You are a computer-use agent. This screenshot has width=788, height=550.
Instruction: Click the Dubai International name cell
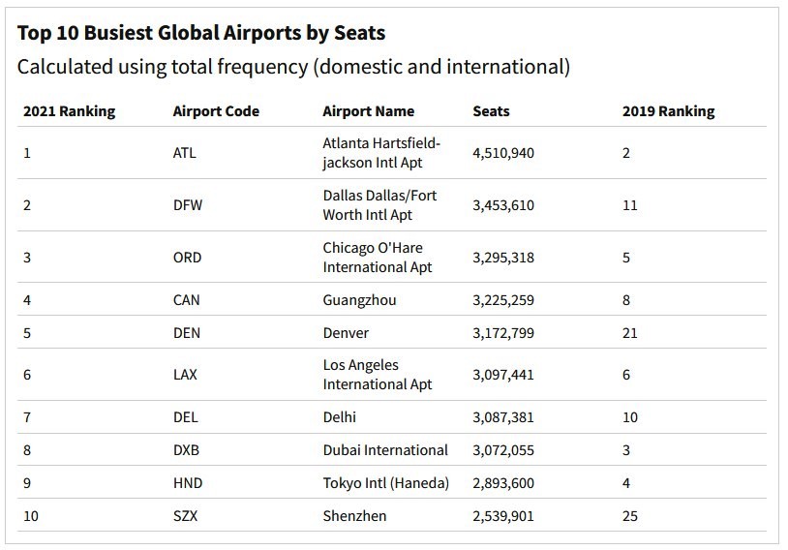(385, 450)
